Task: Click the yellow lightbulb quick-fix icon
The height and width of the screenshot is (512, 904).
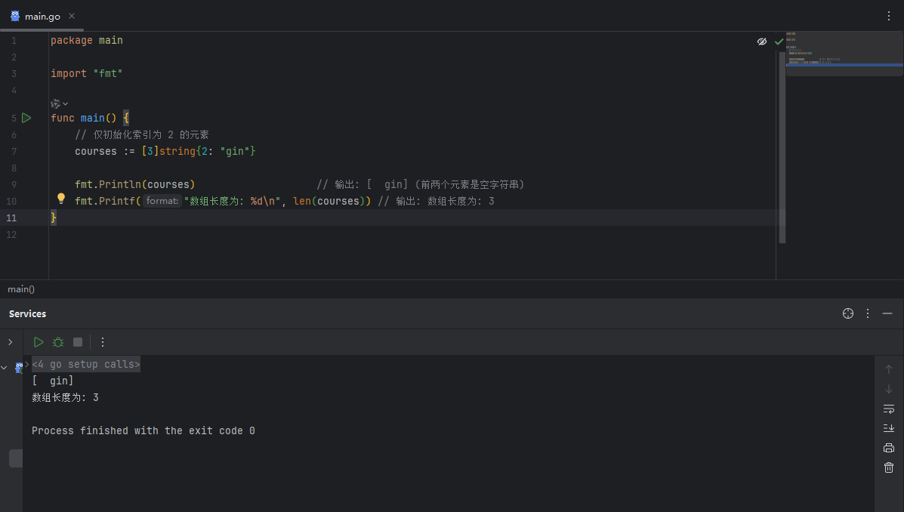Action: [61, 199]
